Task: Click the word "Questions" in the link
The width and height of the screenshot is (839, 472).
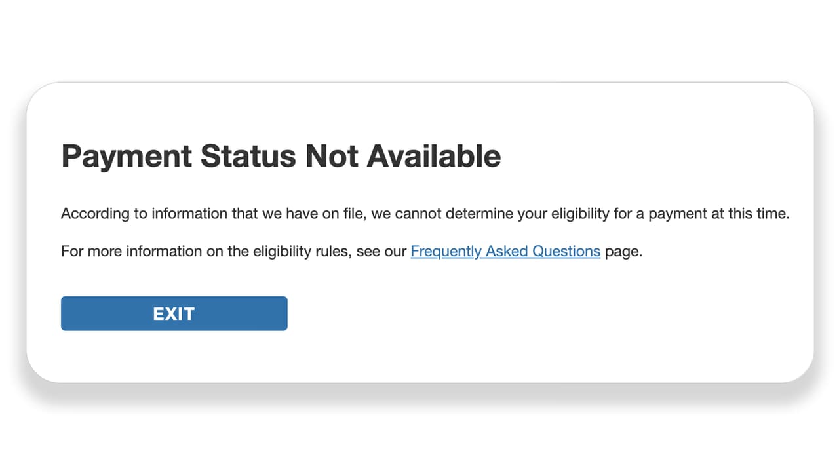Action: [x=566, y=251]
